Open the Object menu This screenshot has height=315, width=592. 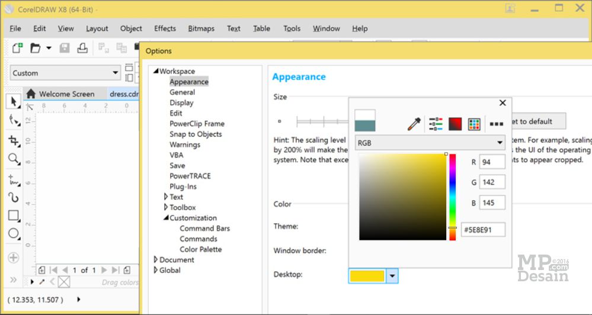(131, 28)
